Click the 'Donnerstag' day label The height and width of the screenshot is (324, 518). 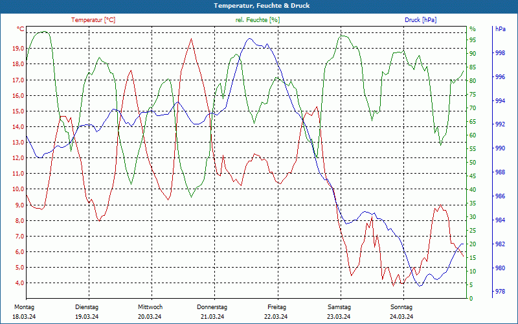click(x=212, y=307)
